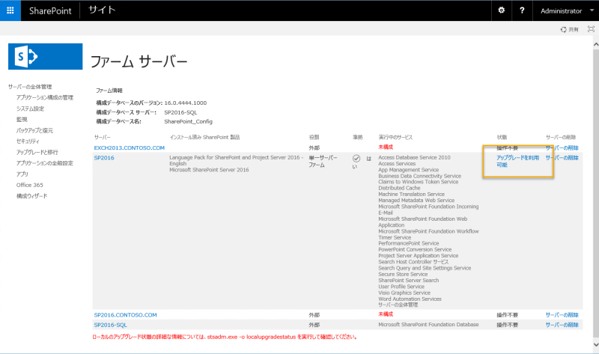Image resolution: width=599 pixels, height=354 pixels.
Task: Click scrollbar up arrow
Action: [x=595, y=44]
